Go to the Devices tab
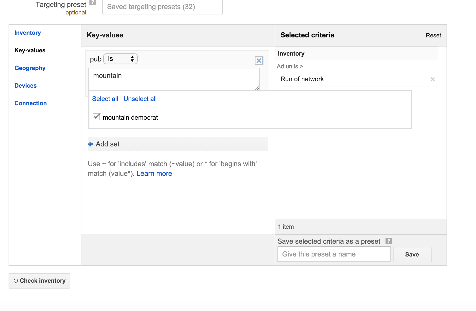This screenshot has width=476, height=311. 25,86
